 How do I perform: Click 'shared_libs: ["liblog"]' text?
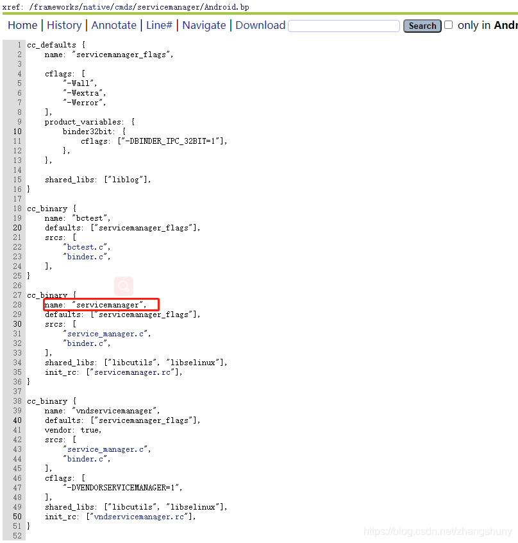point(98,180)
